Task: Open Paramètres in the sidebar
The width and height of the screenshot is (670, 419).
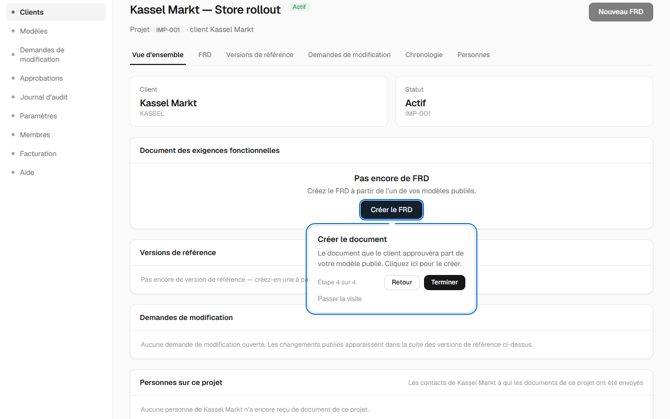Action: pos(56,116)
